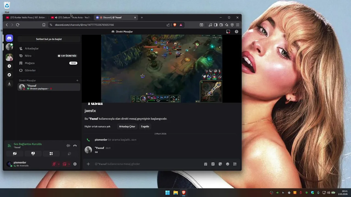Viewport: 351px width, 197px height.
Task: Click the Add a Server plus icon
Action: pyautogui.click(x=9, y=66)
